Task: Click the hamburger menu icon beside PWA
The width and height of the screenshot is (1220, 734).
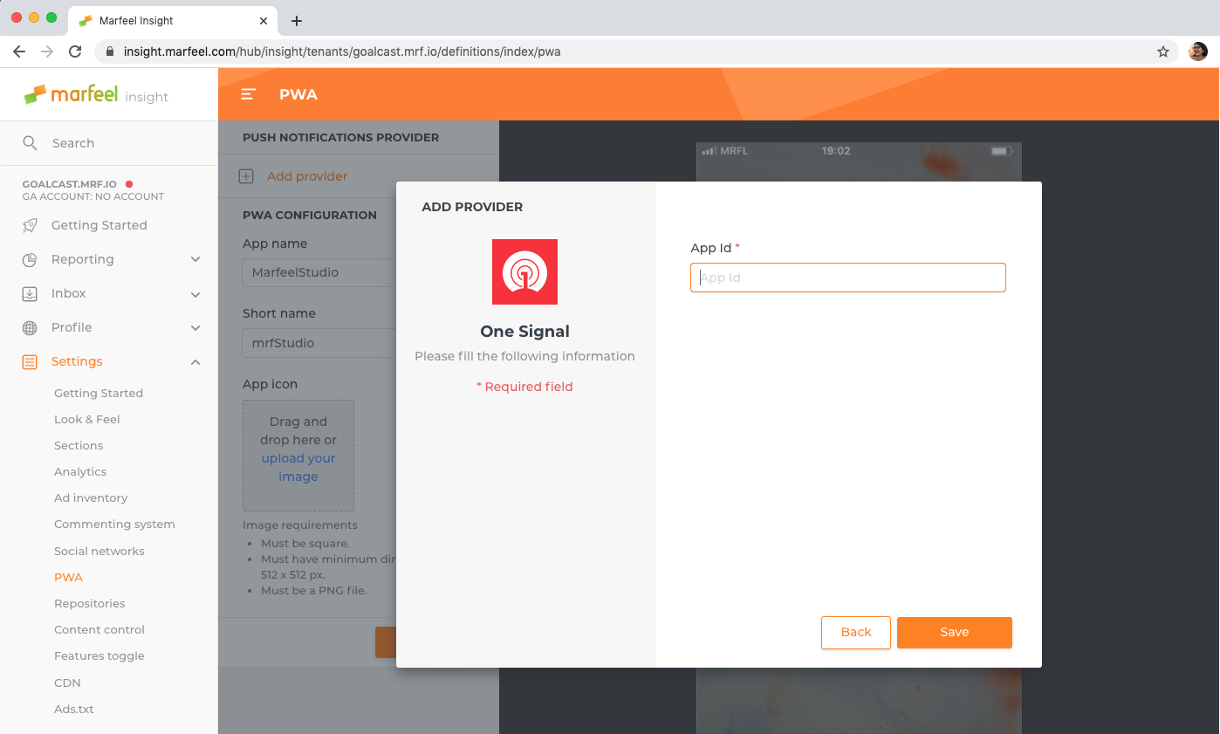Action: click(x=249, y=94)
